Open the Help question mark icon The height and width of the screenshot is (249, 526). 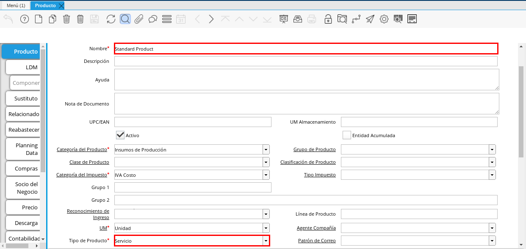tap(25, 19)
